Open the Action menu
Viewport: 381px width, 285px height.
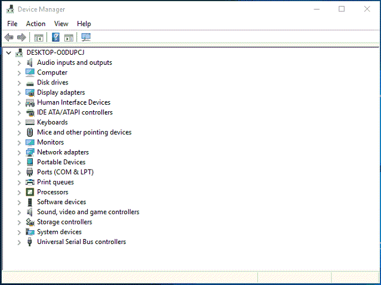(36, 24)
